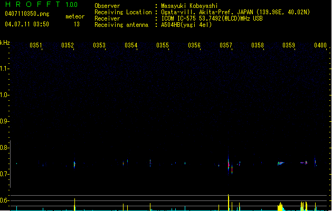Click the date stamp 04.07.11 03:50
The width and height of the screenshot is (332, 211).
point(27,24)
